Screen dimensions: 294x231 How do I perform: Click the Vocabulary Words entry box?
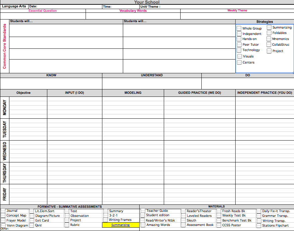[133, 16]
